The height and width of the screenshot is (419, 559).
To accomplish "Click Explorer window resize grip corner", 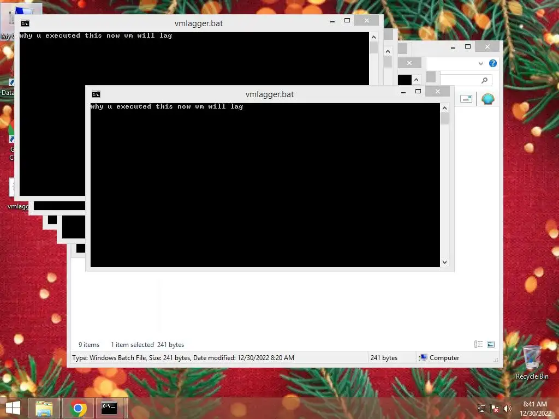I will pos(496,360).
